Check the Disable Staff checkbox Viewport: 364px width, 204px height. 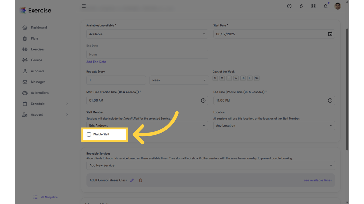(x=89, y=134)
